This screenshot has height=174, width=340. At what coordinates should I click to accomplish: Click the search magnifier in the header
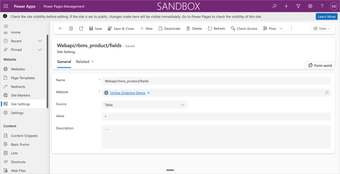[x=275, y=6]
